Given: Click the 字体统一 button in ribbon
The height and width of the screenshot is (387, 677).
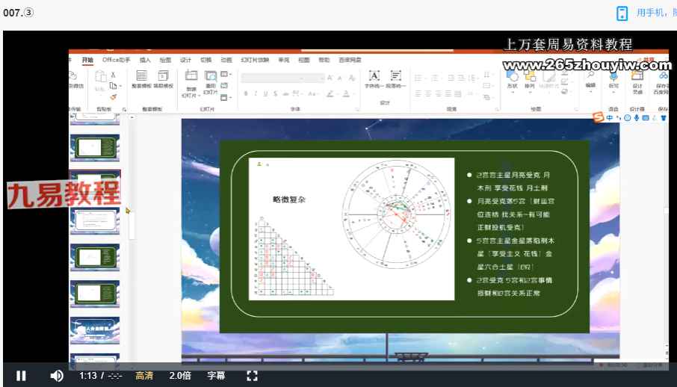Looking at the screenshot, I should click(374, 79).
